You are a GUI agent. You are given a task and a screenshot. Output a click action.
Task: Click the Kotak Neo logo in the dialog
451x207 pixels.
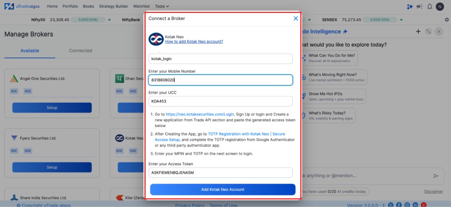pyautogui.click(x=156, y=39)
